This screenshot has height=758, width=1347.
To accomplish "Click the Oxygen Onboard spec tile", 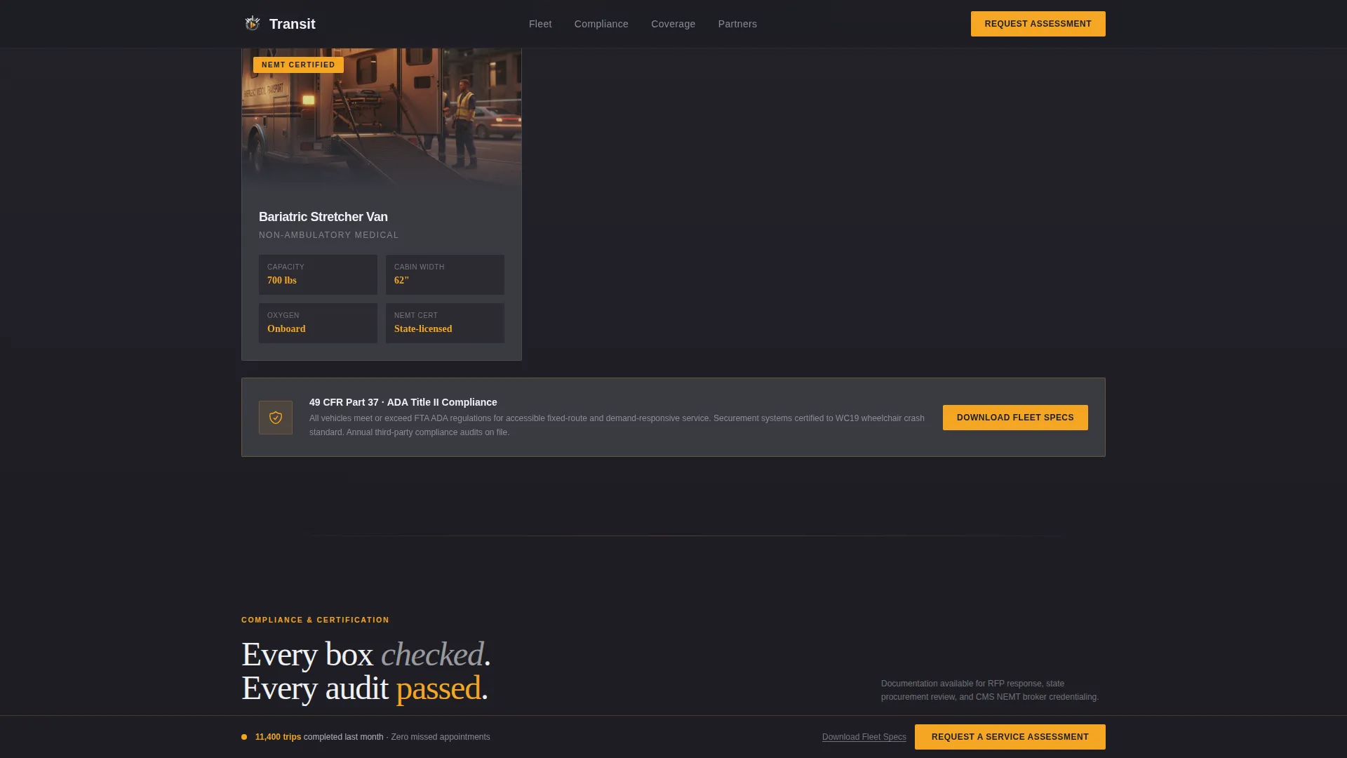I will 318,323.
